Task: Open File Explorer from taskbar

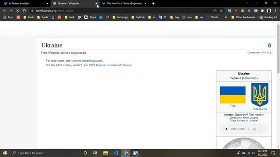Action: click(x=105, y=153)
